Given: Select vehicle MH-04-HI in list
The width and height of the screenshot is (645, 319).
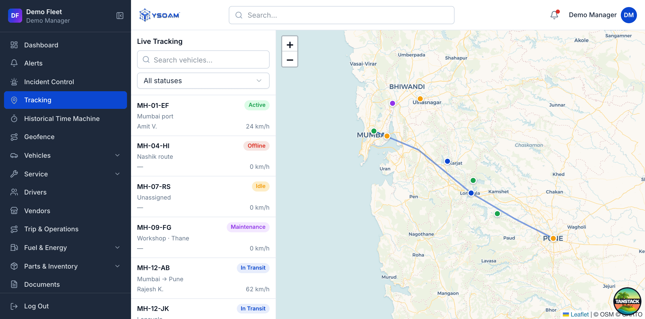Looking at the screenshot, I should click(x=203, y=156).
